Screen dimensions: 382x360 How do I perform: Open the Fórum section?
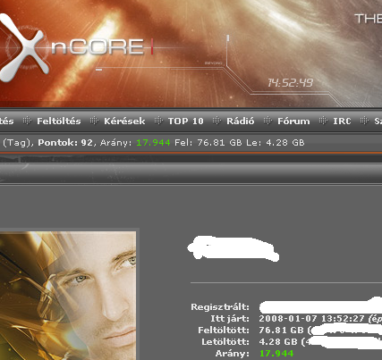coord(293,121)
